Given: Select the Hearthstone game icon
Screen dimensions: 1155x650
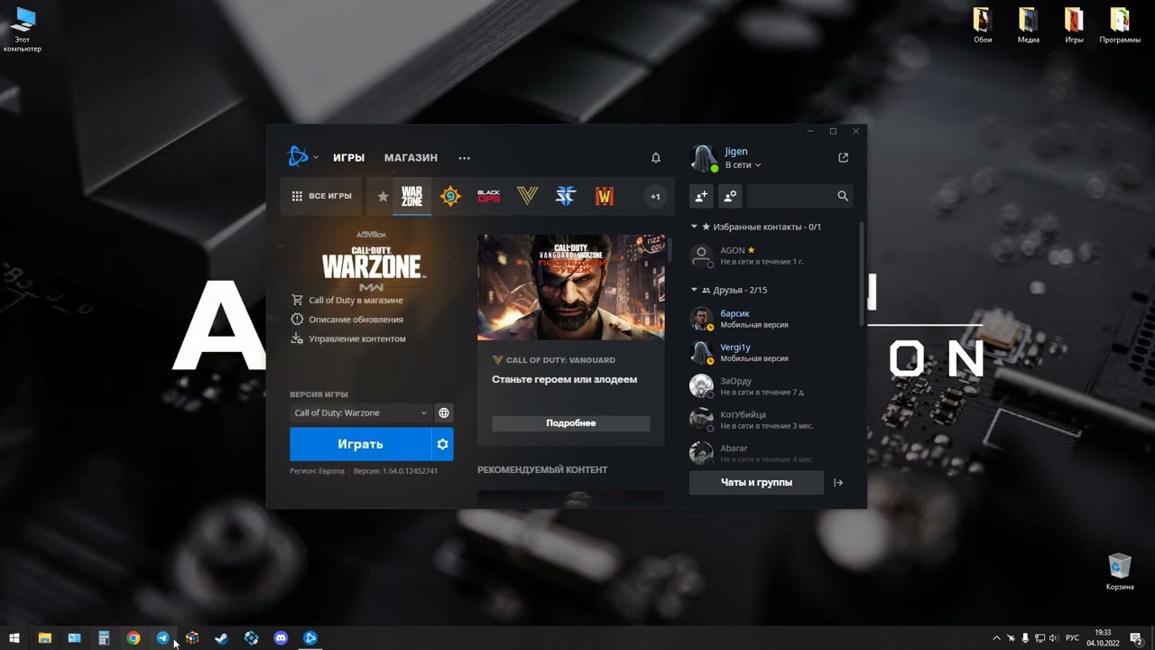Looking at the screenshot, I should click(x=450, y=196).
